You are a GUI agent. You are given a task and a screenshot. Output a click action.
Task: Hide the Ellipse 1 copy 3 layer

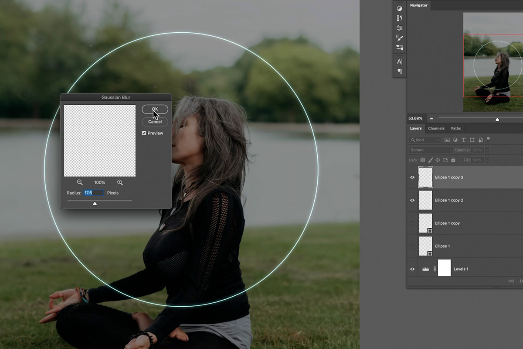[x=412, y=177]
